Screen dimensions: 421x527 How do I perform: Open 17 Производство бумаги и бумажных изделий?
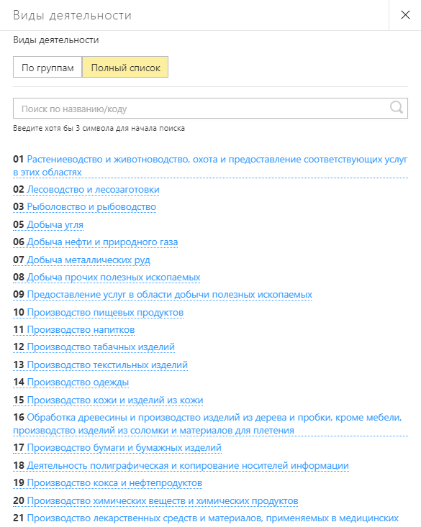[x=117, y=448]
